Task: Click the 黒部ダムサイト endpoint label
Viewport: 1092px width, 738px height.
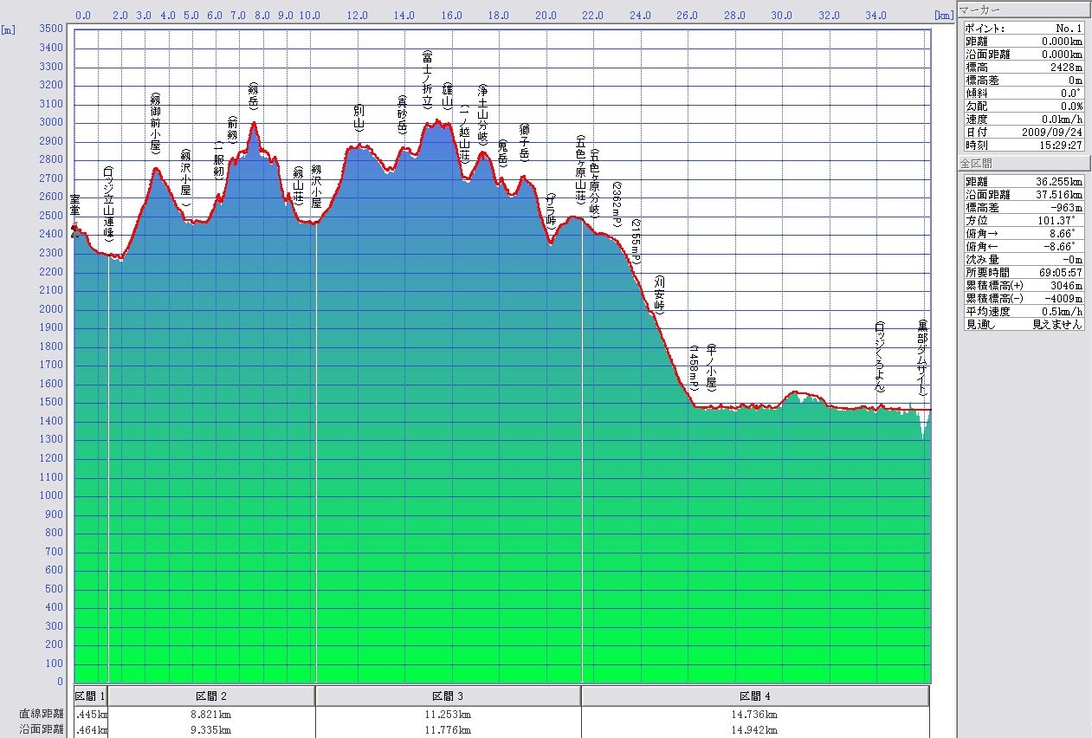Action: tap(923, 358)
